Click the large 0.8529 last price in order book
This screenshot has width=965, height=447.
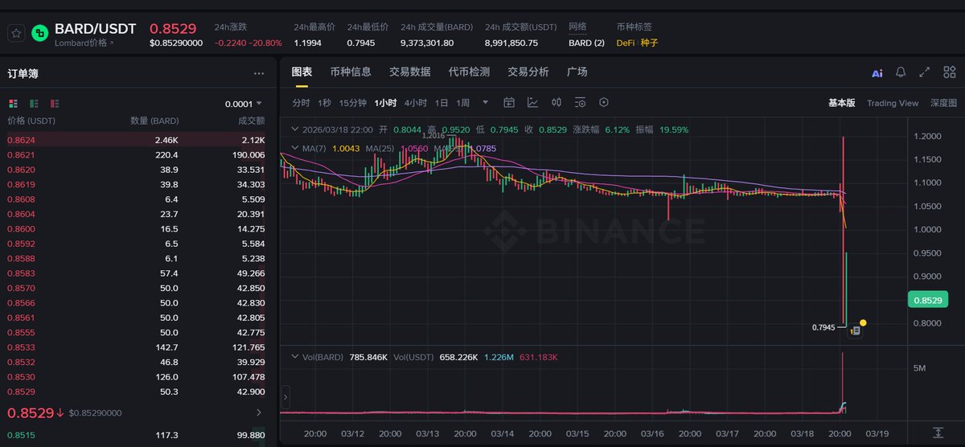tap(30, 412)
